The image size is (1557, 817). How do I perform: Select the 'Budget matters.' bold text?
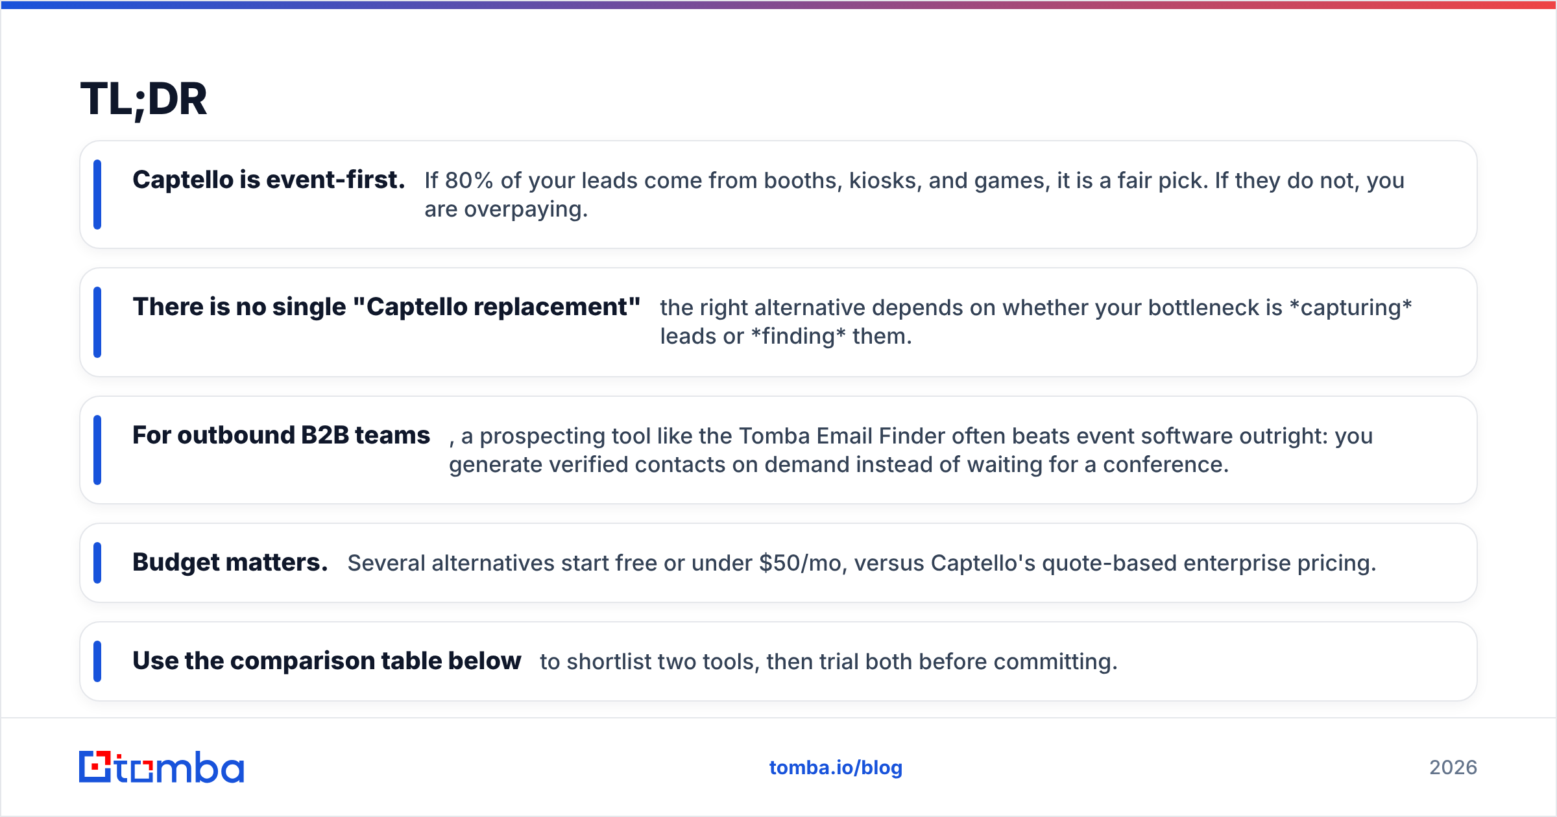coord(230,562)
